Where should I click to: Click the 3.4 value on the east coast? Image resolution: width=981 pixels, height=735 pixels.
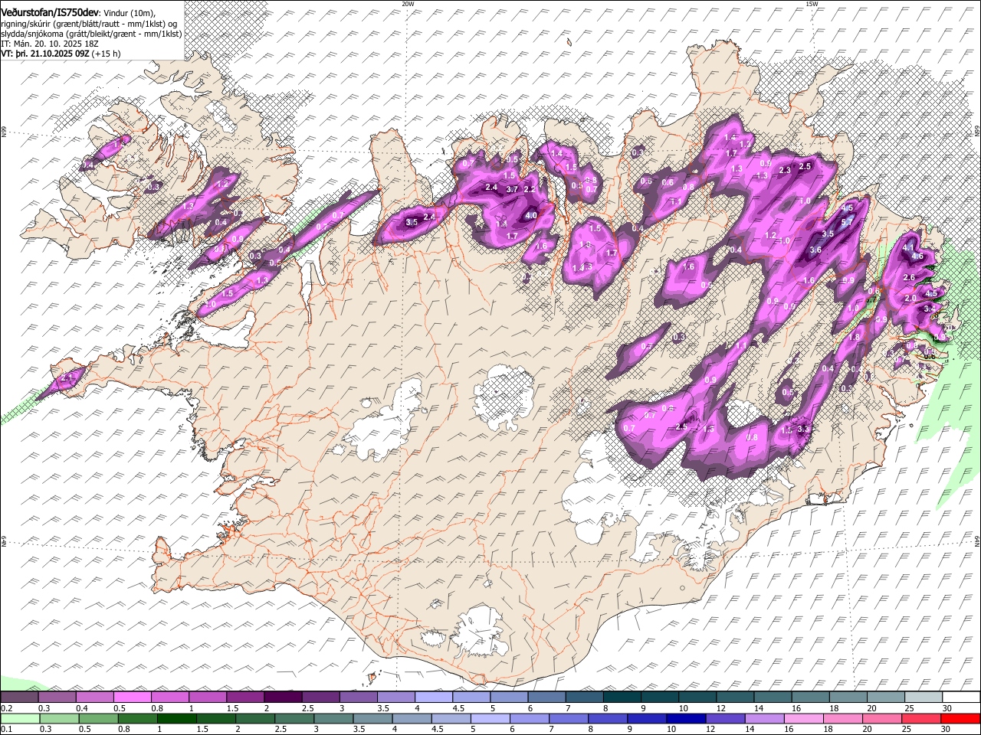930,308
